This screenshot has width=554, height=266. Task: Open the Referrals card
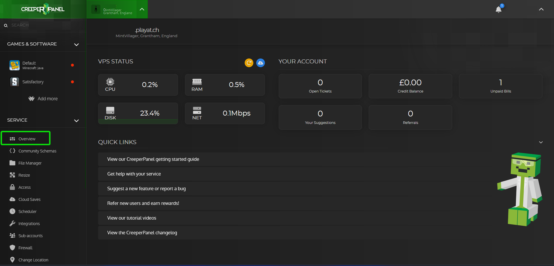[410, 117]
